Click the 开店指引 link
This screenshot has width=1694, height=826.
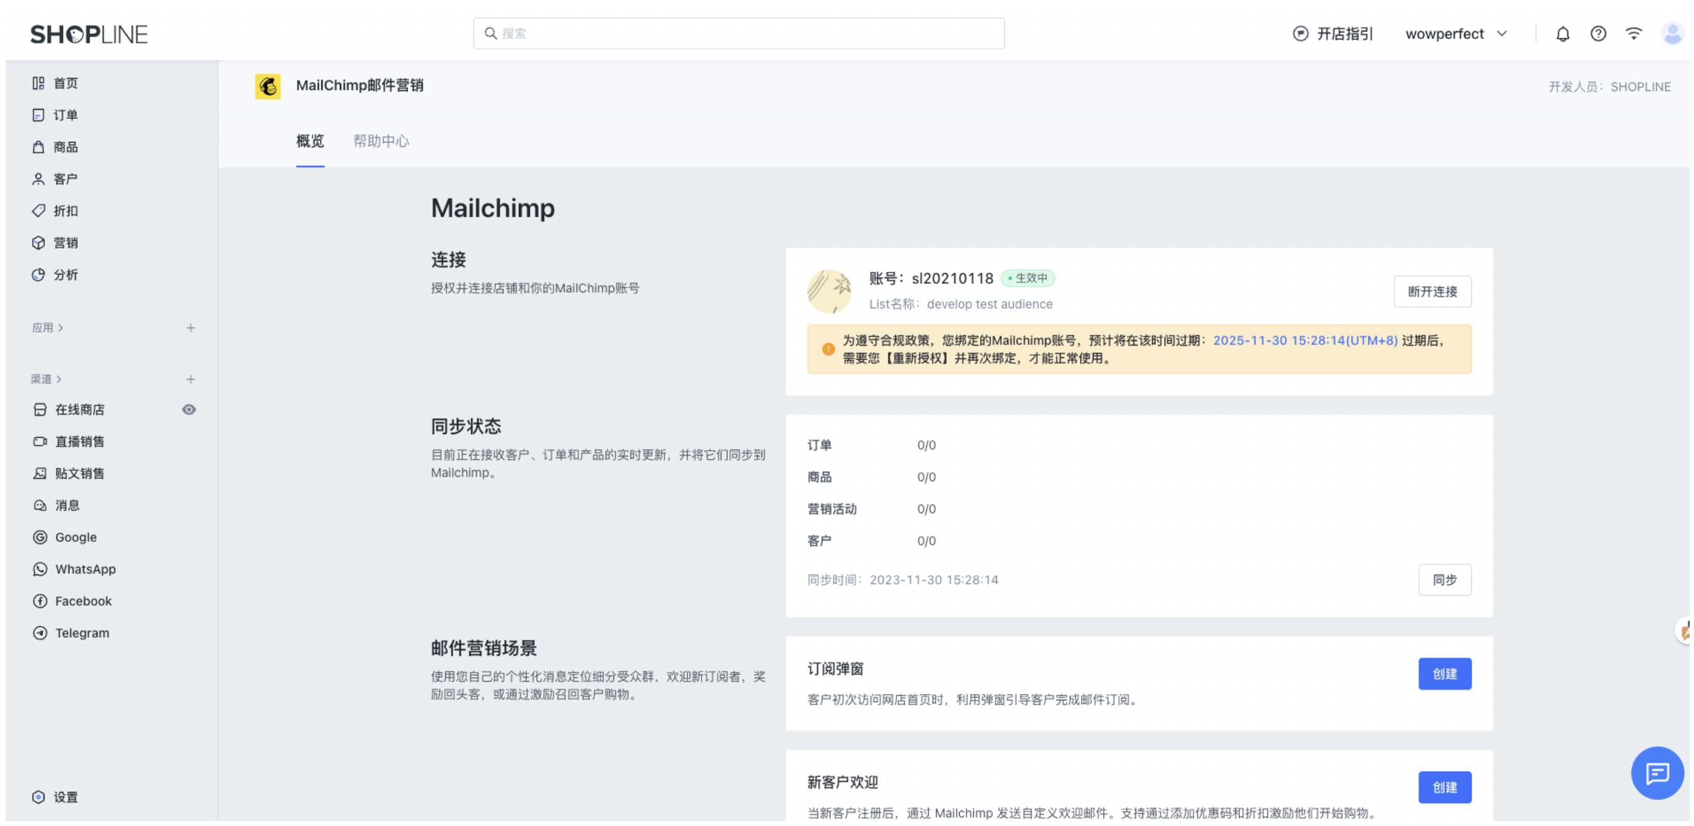tap(1344, 33)
